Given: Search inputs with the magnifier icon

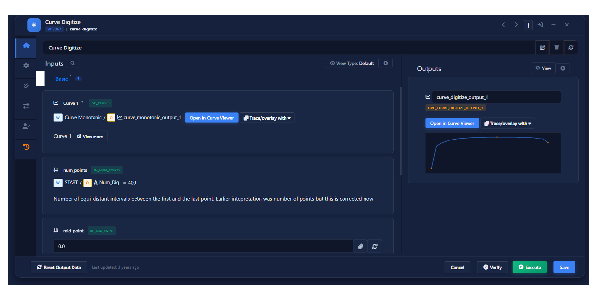Looking at the screenshot, I should 73,63.
